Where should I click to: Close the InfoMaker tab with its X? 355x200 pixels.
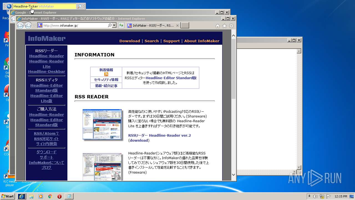click(177, 26)
